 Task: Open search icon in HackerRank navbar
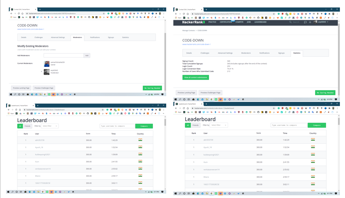[x=290, y=22]
